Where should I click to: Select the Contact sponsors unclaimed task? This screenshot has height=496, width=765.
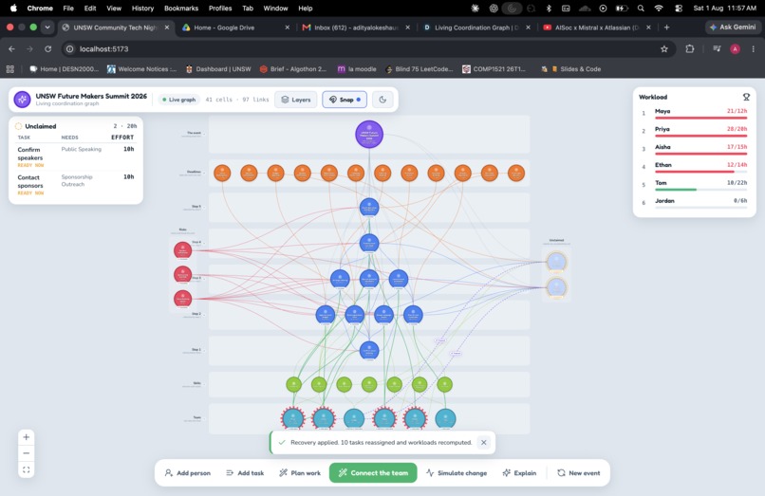click(76, 184)
